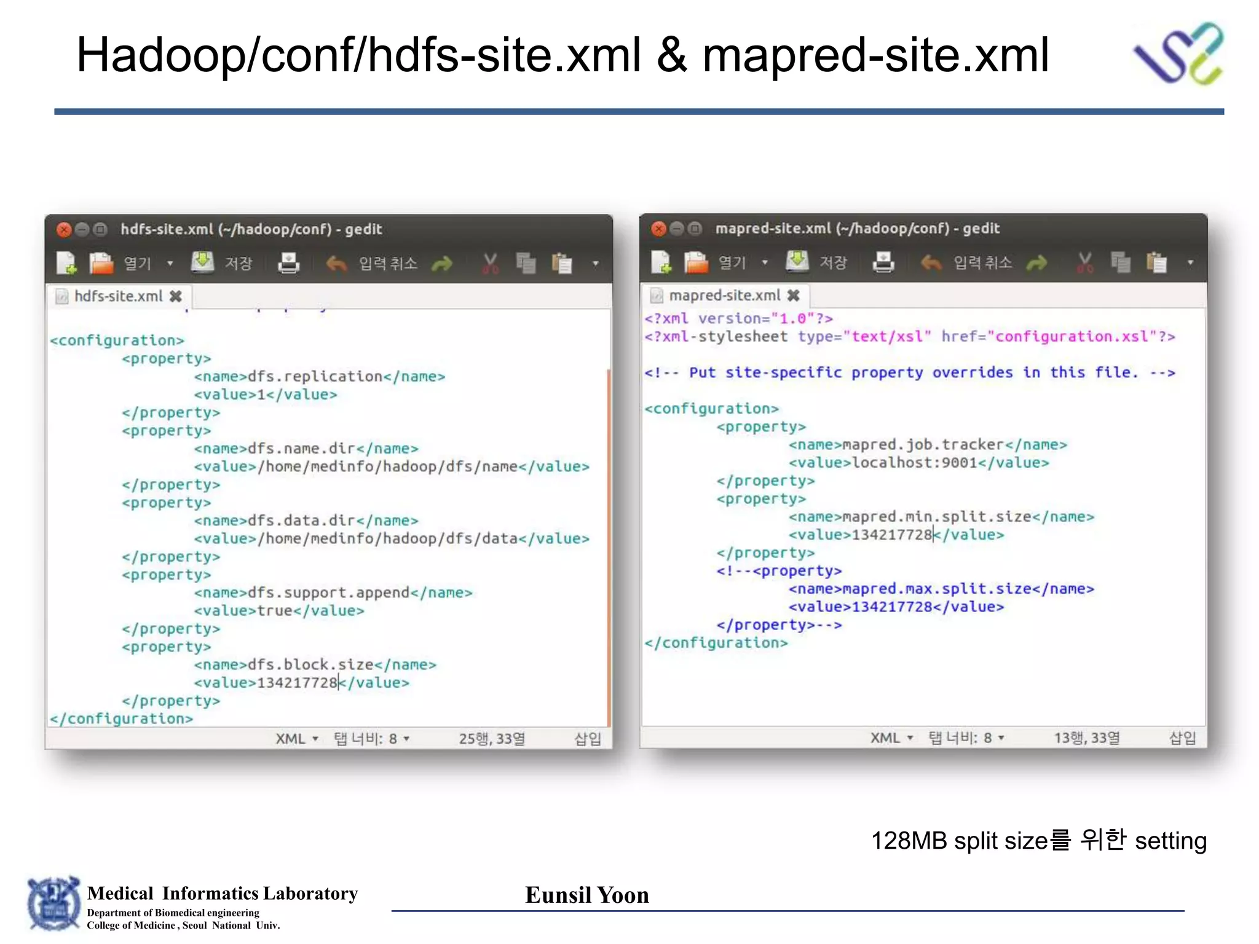Click the /home/medinfo/hadoop/dfs/data value line

pyautogui.click(x=392, y=538)
